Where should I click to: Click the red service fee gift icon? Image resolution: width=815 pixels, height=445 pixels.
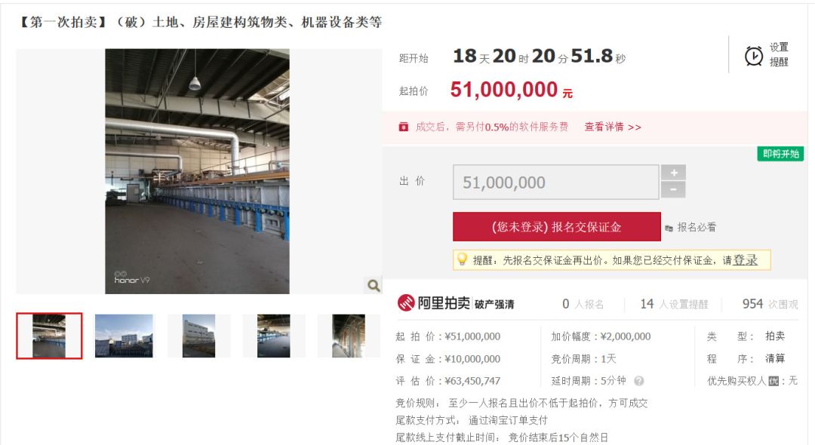pyautogui.click(x=403, y=127)
